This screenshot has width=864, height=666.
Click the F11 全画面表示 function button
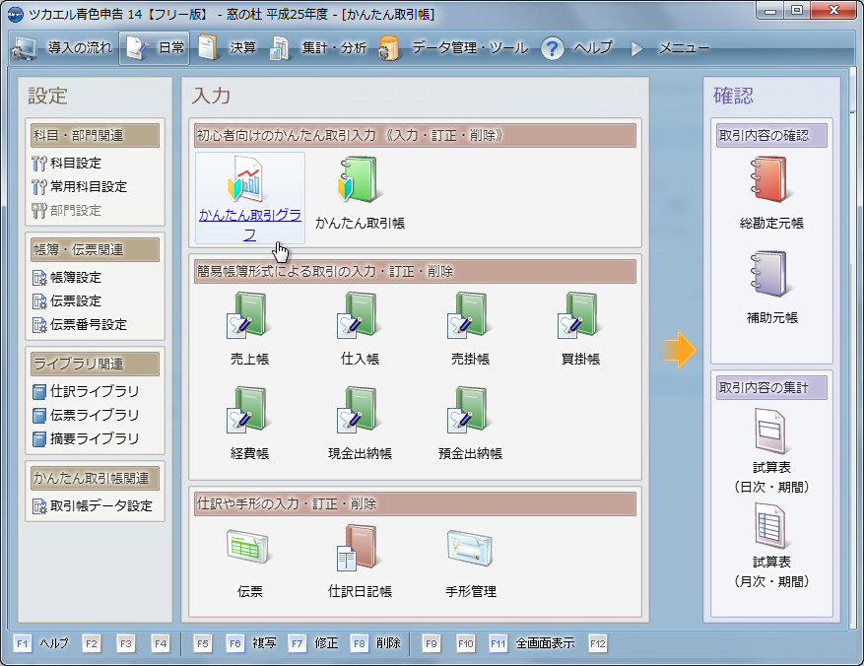(x=532, y=643)
